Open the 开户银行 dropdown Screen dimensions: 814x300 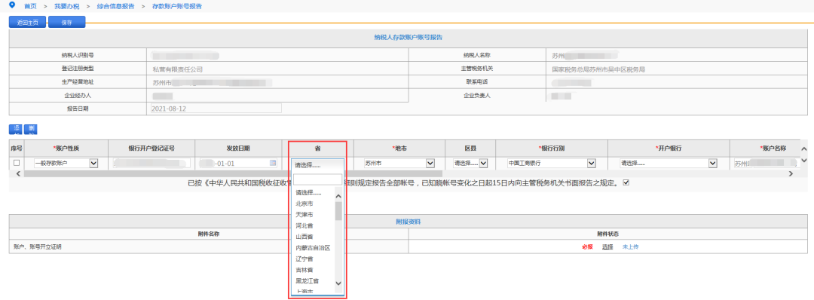(x=668, y=164)
